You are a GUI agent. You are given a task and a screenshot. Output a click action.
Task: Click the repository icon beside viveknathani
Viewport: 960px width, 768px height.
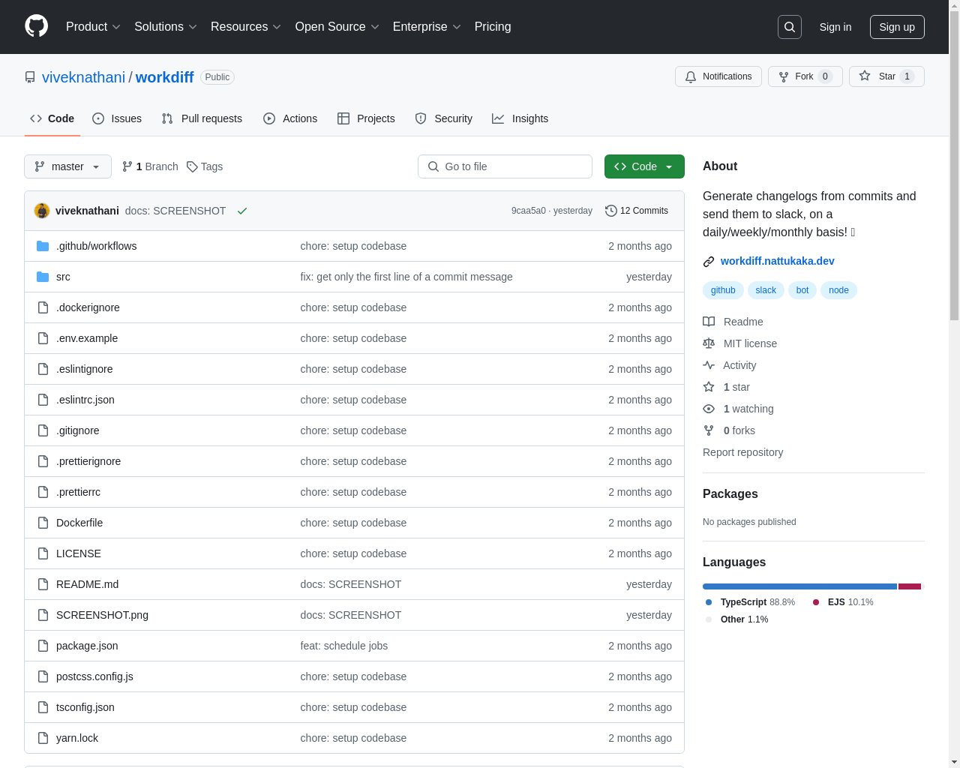pos(30,77)
